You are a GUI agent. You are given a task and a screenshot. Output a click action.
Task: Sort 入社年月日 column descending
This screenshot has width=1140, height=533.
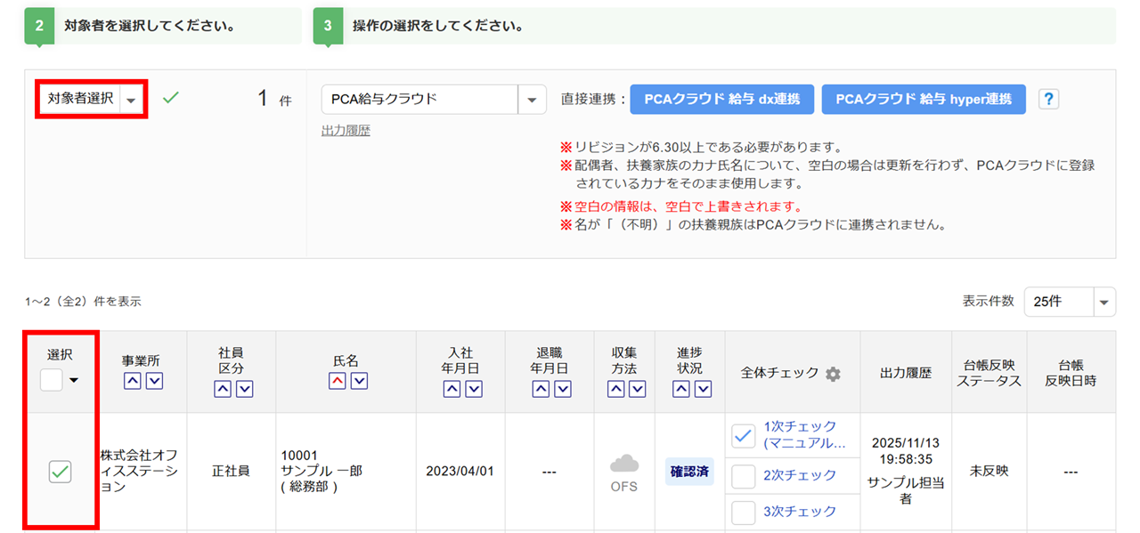tap(474, 389)
